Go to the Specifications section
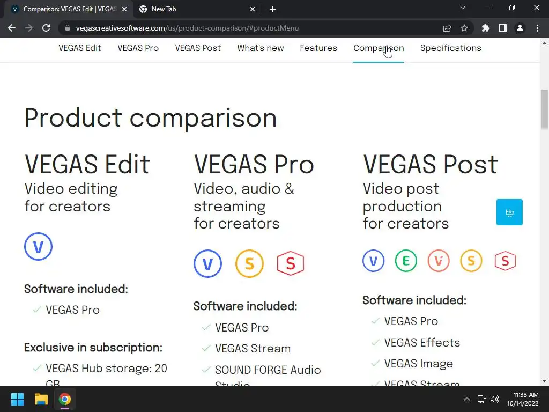Image resolution: width=549 pixels, height=412 pixels. [450, 48]
